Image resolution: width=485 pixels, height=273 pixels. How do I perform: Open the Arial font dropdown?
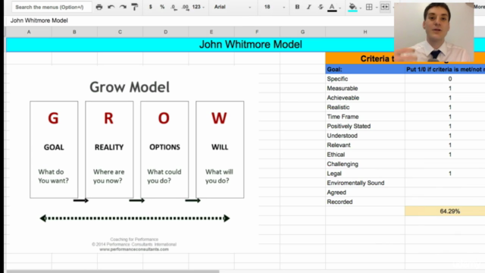[233, 7]
